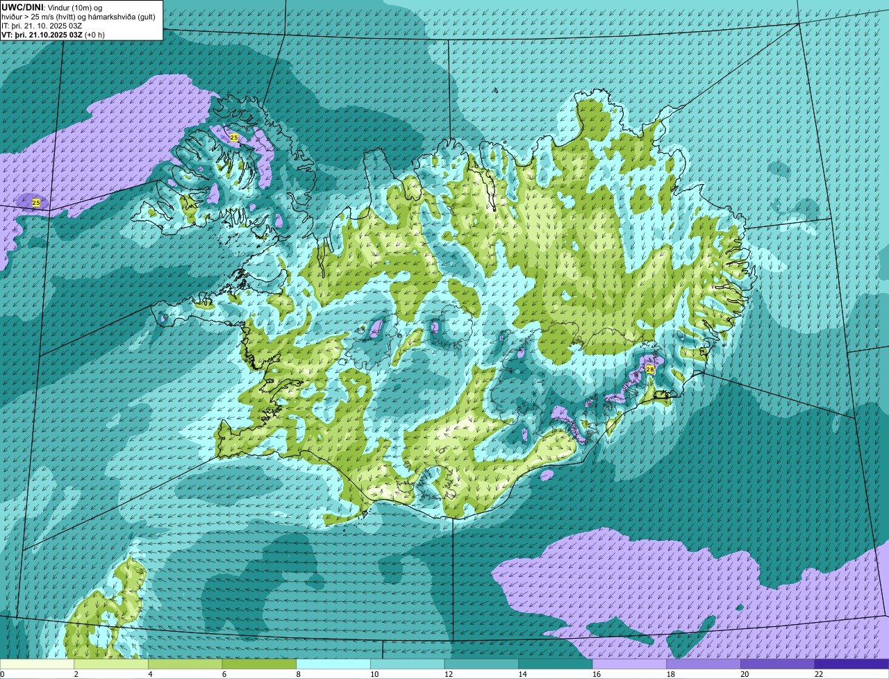Select the 12–14 m/s teal legend swatch
889x679 pixels.
pos(481,664)
